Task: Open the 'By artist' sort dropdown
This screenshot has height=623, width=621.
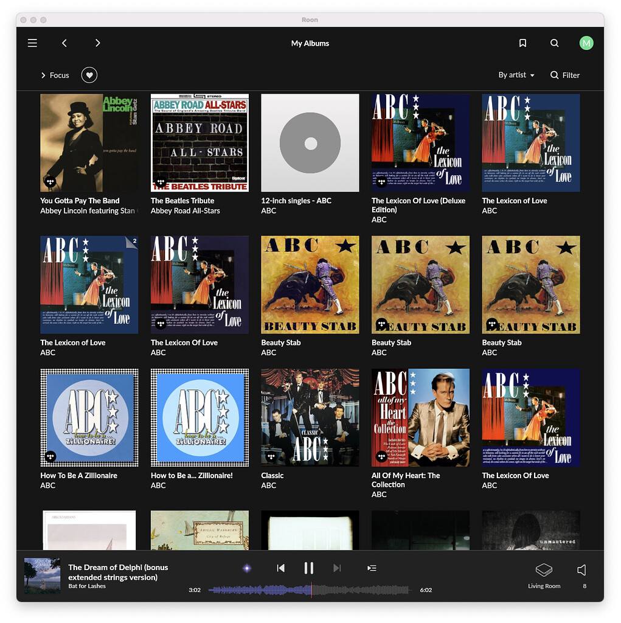Action: pos(516,75)
